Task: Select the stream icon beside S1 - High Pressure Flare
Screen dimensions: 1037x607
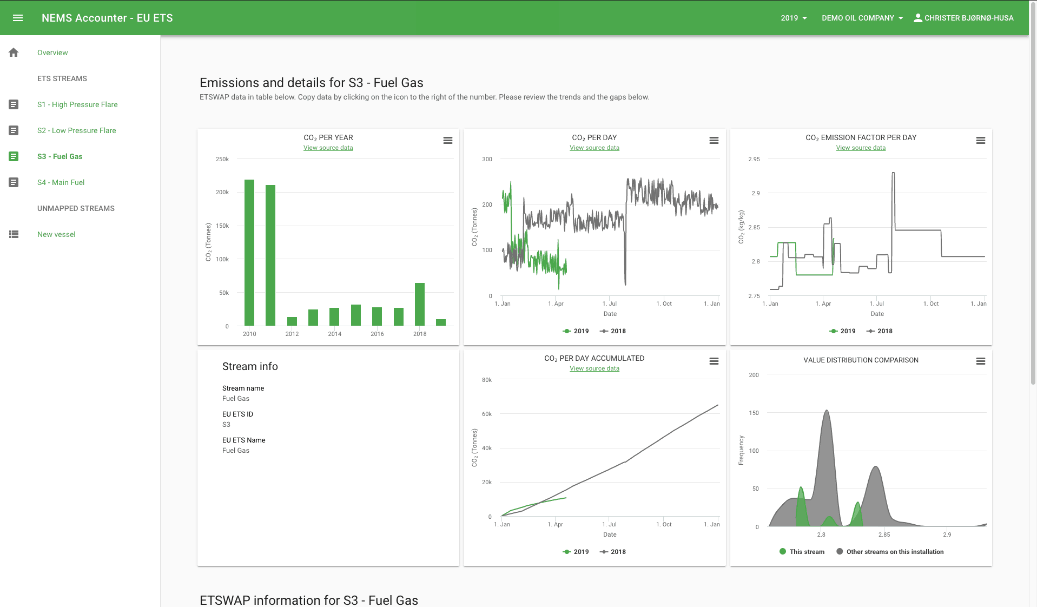Action: (13, 104)
